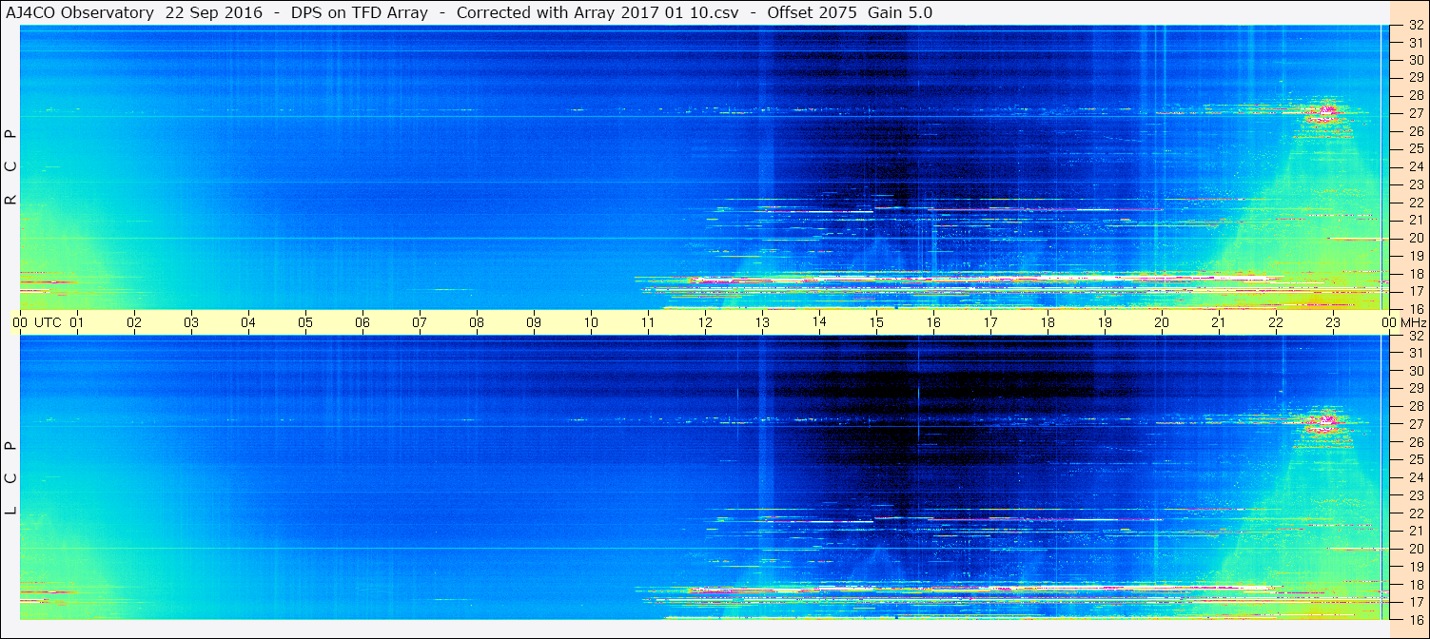1430x639 pixels.
Task: Select the 16 hour tick on time axis
Action: coord(933,322)
